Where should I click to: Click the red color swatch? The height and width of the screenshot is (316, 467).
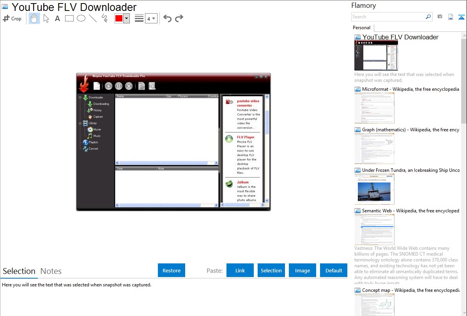[119, 18]
